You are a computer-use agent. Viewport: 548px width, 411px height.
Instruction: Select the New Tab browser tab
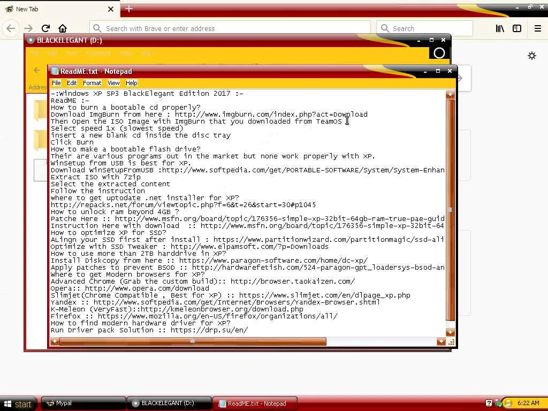pyautogui.click(x=59, y=9)
